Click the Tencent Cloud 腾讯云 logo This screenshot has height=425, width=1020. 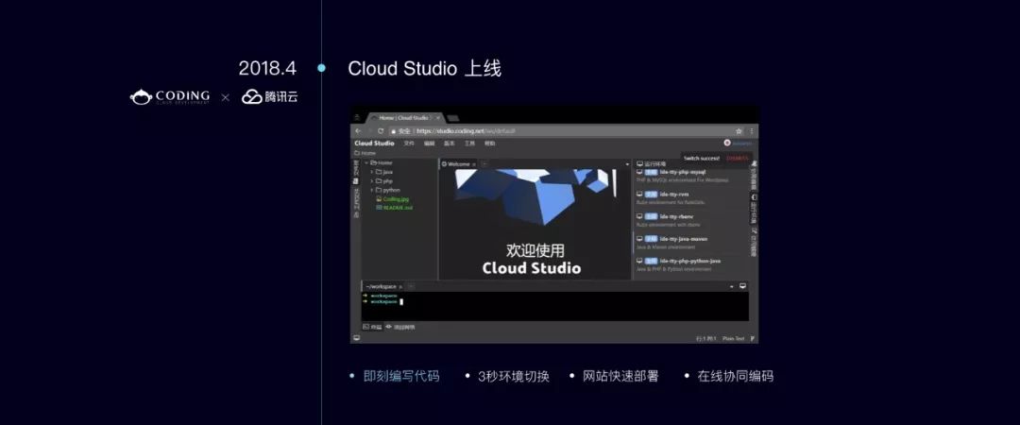(x=270, y=97)
